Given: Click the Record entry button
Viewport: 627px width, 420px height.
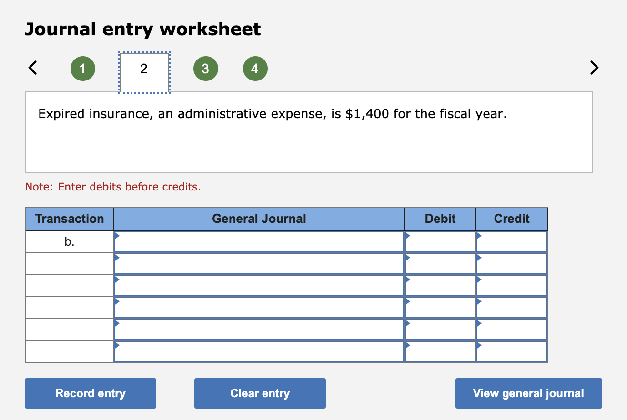Looking at the screenshot, I should 90,393.
